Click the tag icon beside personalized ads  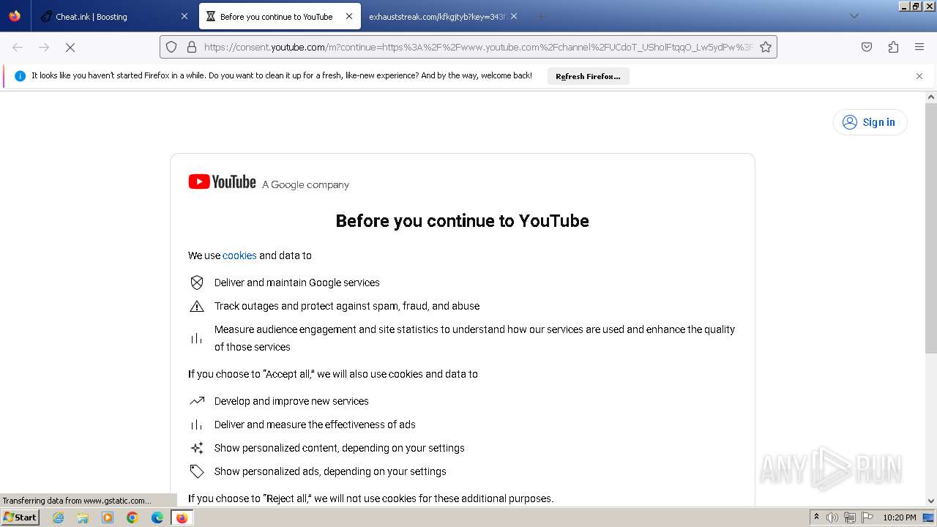pos(197,471)
